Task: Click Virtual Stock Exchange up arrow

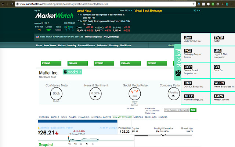Action: 197,11
